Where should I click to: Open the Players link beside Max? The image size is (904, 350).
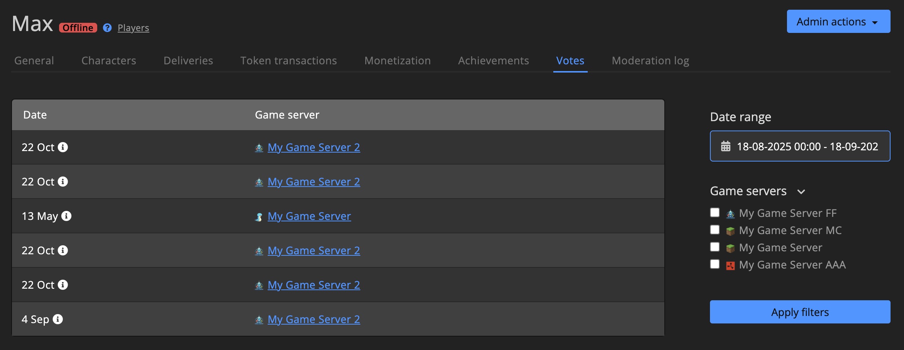click(133, 28)
